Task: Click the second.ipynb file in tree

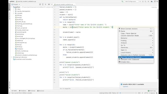Action: (x=21, y=32)
